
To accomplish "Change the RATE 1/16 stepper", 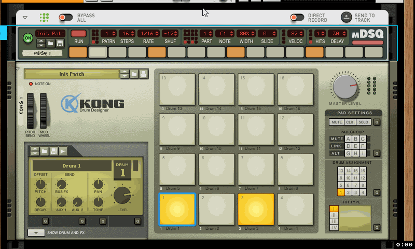I will (157, 34).
